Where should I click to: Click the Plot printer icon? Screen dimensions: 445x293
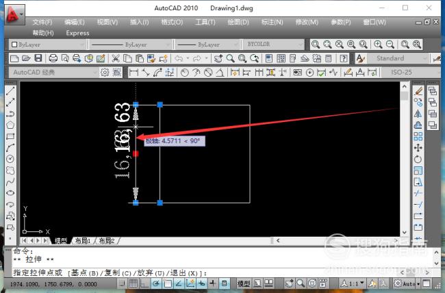[53, 58]
